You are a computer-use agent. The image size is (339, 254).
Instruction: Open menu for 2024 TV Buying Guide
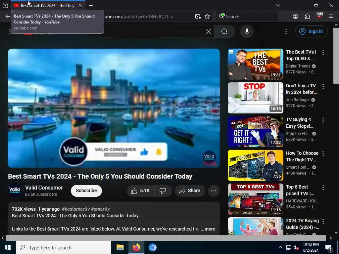pyautogui.click(x=323, y=221)
